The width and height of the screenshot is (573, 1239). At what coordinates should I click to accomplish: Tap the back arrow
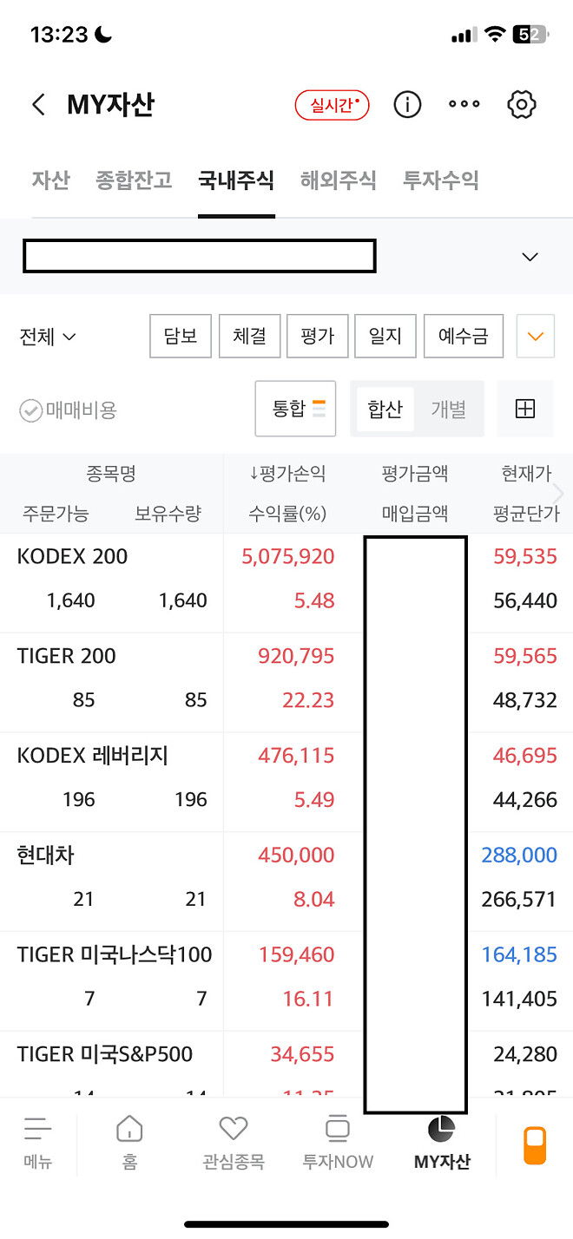(38, 104)
